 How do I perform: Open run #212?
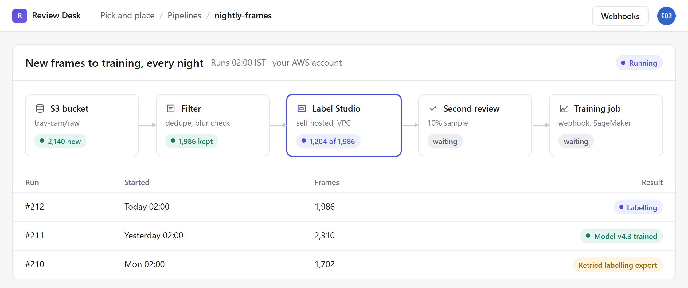(x=344, y=207)
